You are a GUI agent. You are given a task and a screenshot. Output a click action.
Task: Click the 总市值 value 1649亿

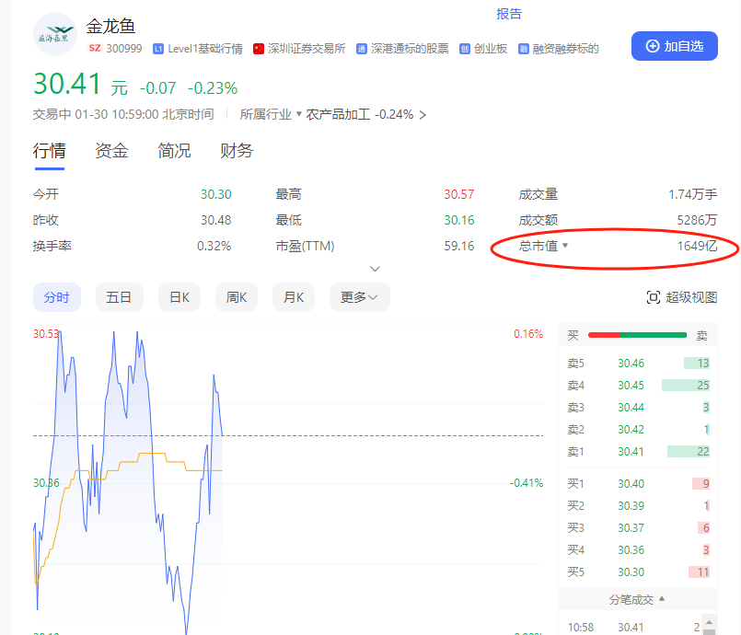697,246
